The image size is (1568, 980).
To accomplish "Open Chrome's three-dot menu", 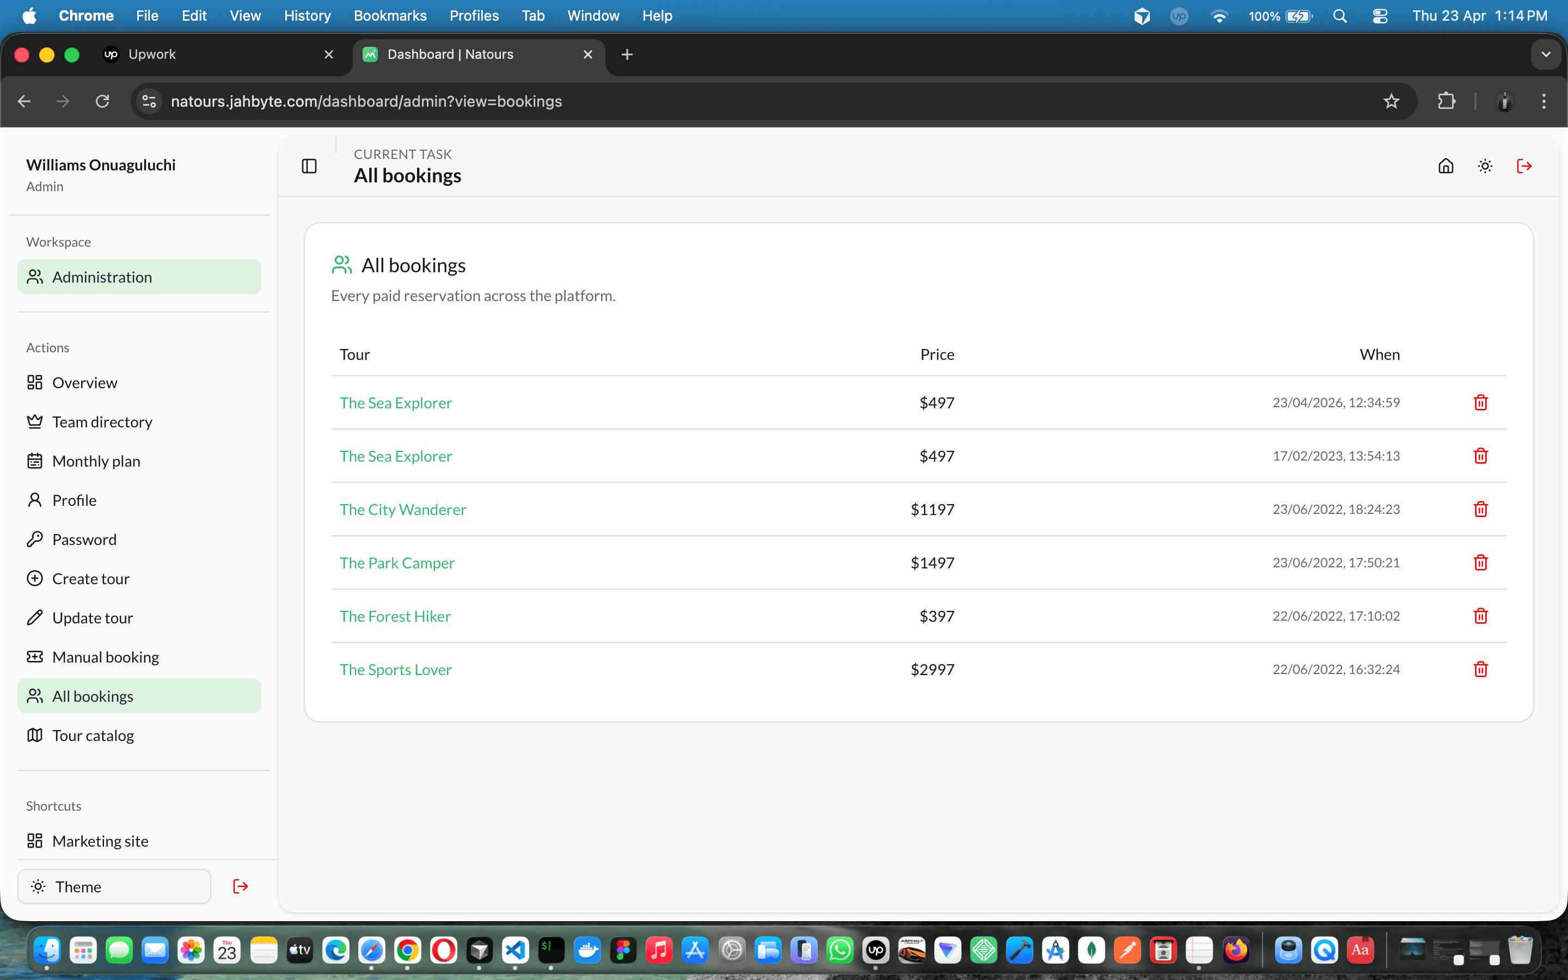I will (1544, 101).
